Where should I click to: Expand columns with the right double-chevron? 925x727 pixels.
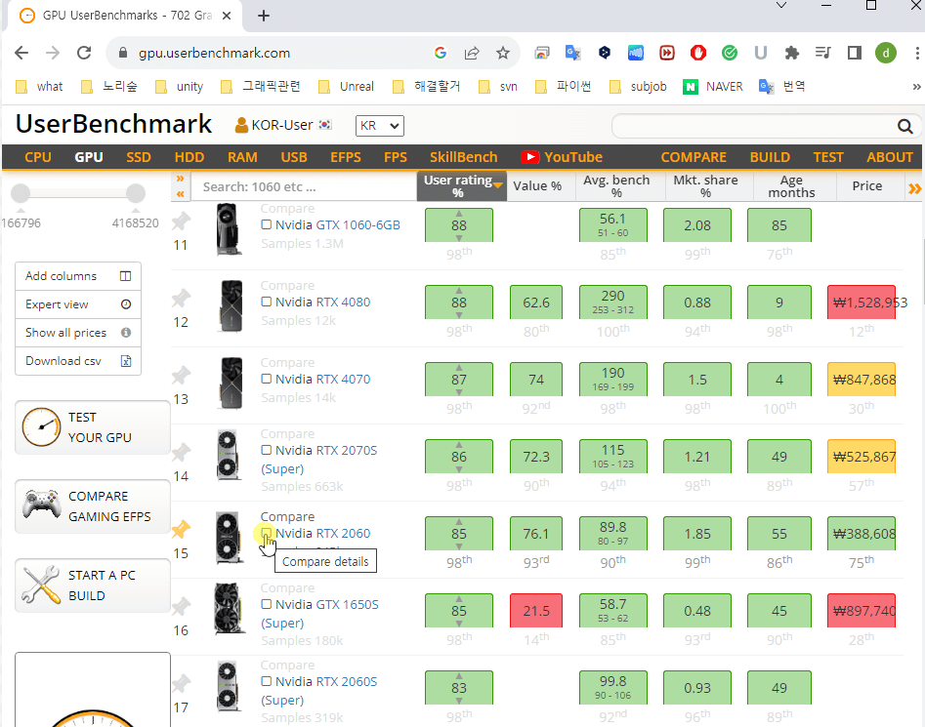click(x=914, y=188)
